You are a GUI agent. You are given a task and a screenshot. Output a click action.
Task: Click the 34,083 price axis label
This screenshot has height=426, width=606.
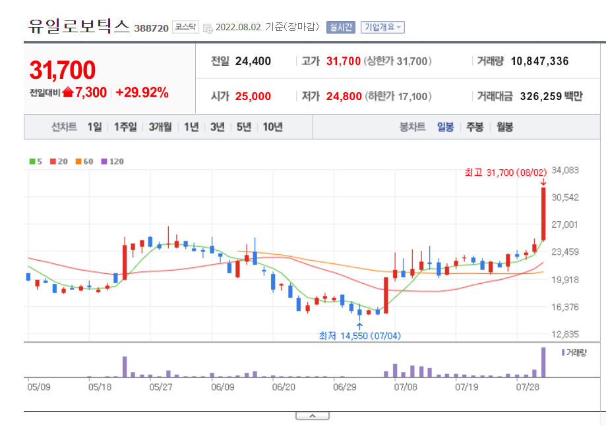[x=565, y=170]
